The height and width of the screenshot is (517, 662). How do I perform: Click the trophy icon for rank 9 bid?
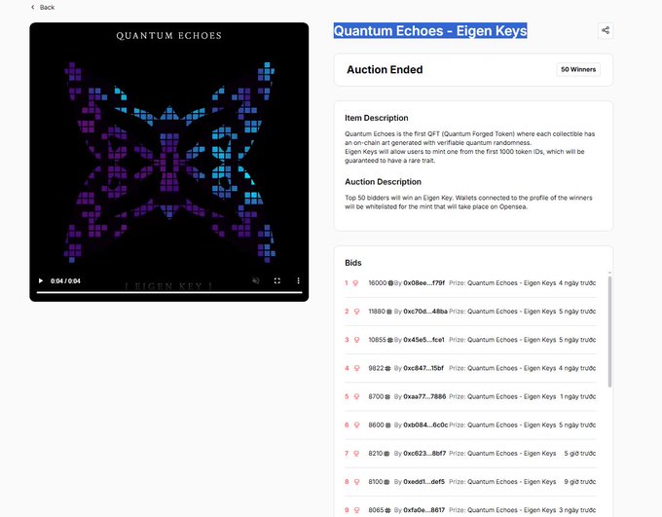[356, 510]
